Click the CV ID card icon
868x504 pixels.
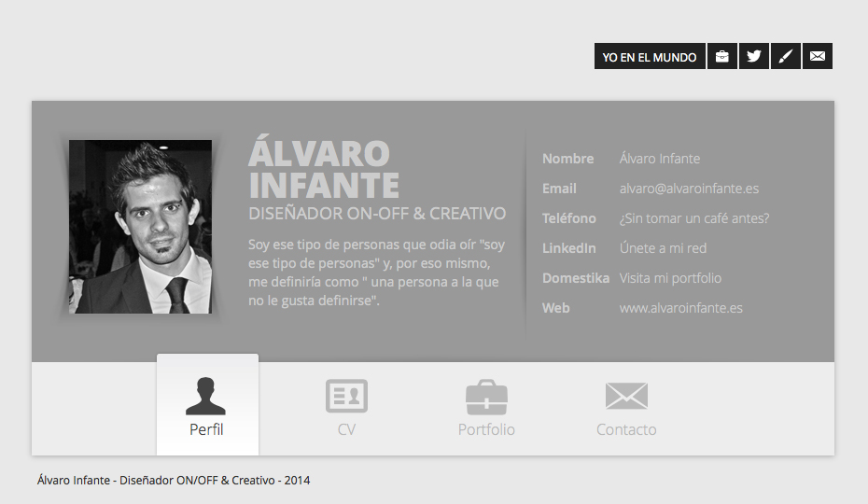coord(346,396)
